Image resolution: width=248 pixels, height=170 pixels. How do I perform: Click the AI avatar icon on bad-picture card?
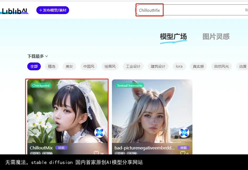(x=184, y=132)
